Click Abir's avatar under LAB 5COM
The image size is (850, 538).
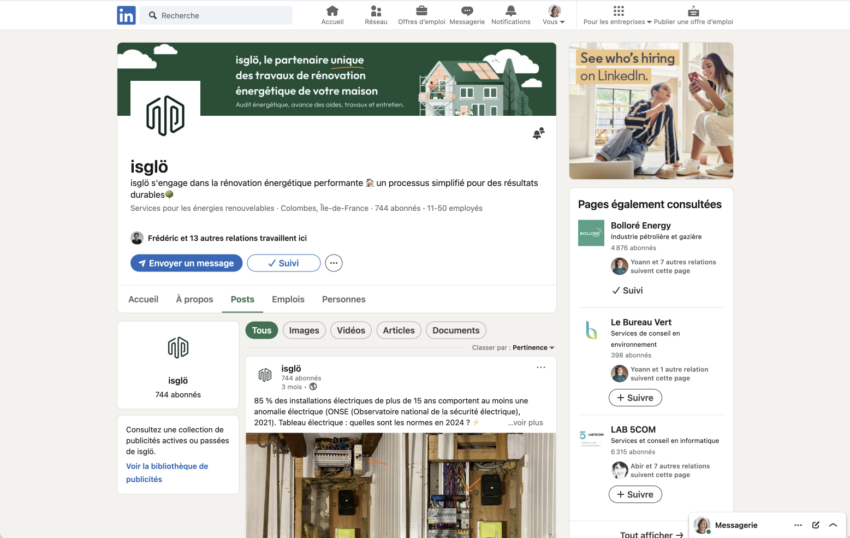[x=620, y=470]
